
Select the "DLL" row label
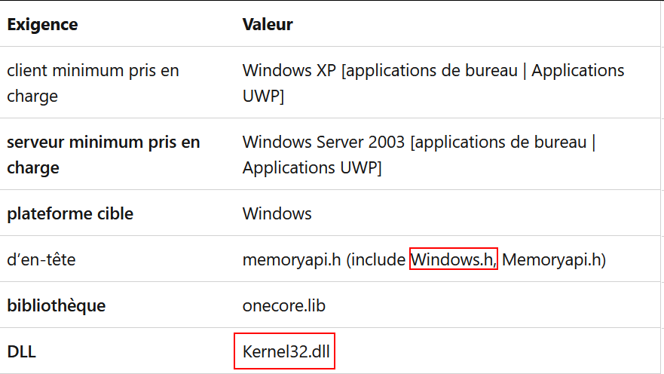point(23,351)
